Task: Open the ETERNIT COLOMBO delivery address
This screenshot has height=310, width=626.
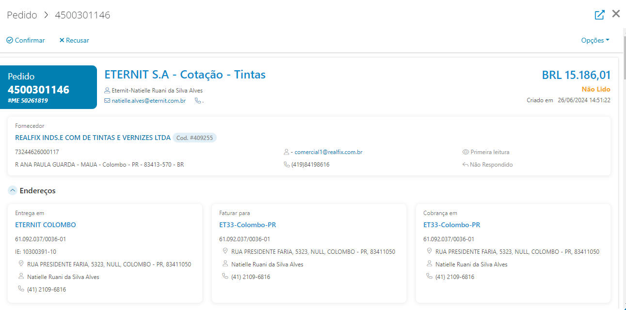Action: pyautogui.click(x=46, y=225)
